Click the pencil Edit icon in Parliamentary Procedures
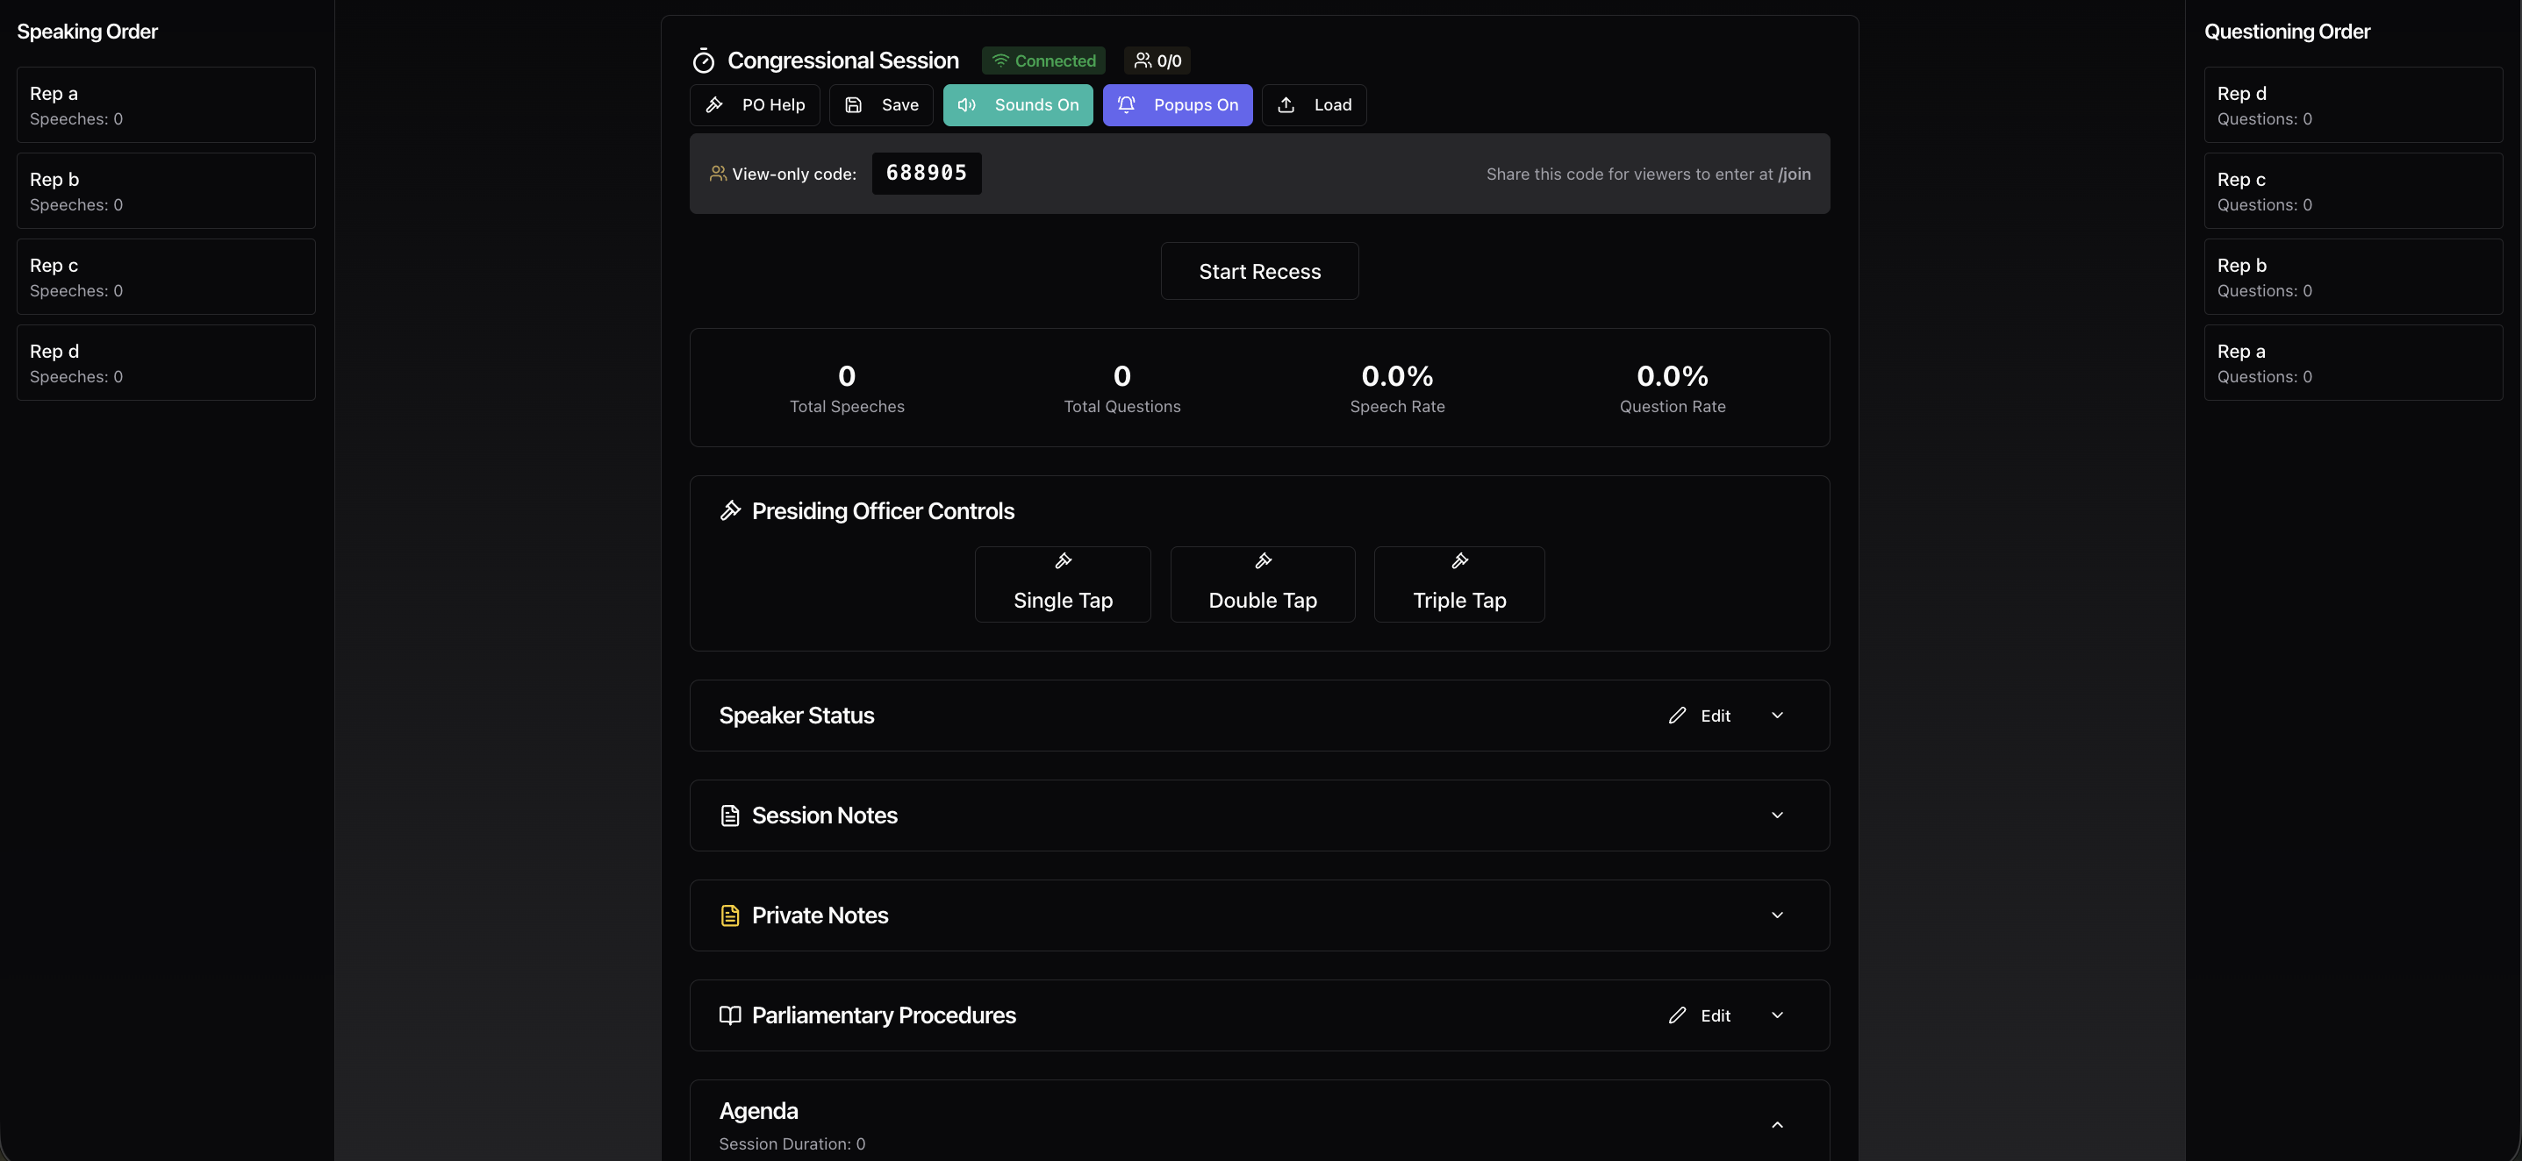 click(1677, 1015)
